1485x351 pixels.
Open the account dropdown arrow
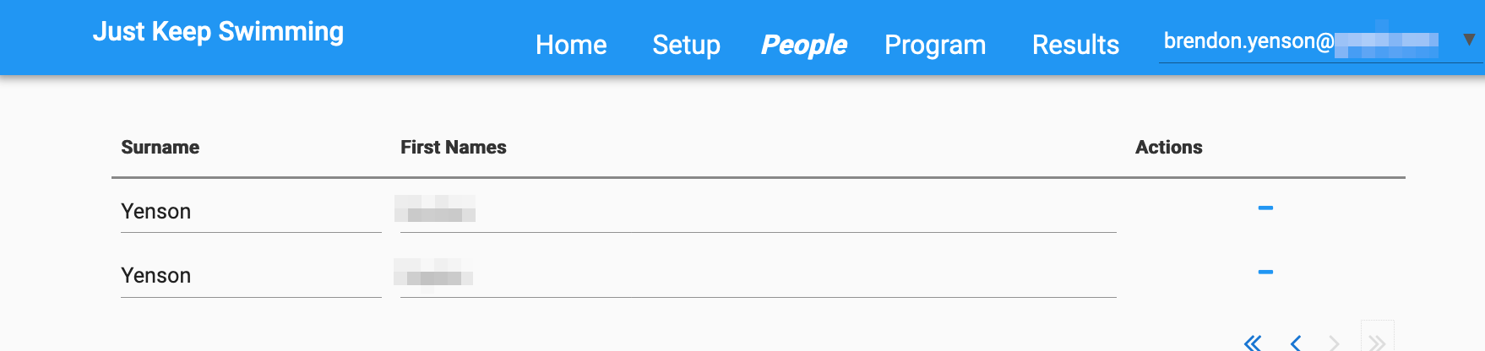[x=1469, y=40]
